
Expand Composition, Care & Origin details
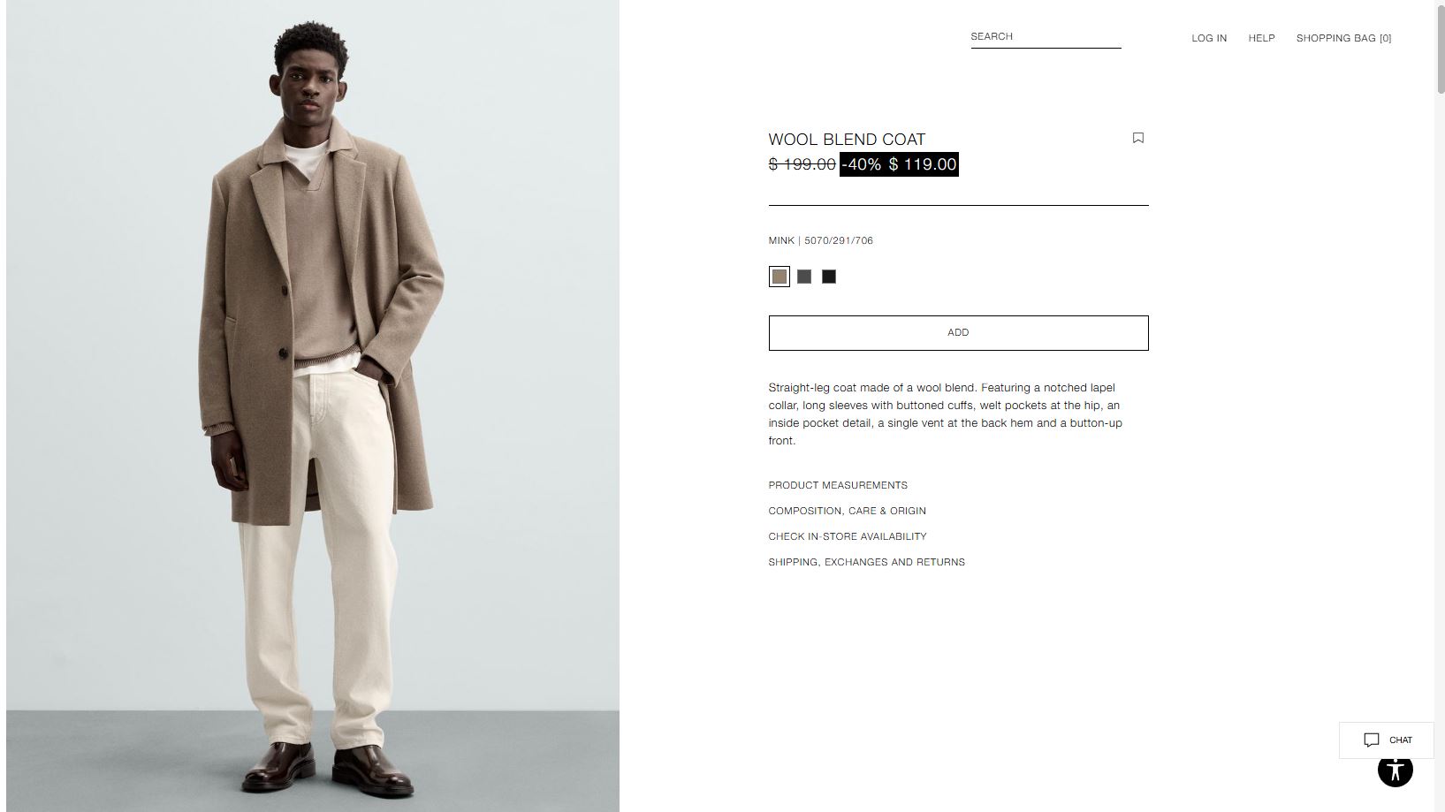point(847,511)
